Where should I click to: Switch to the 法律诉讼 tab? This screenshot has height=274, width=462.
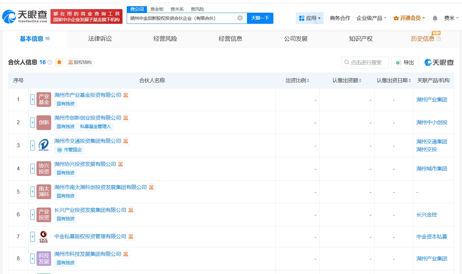tap(100, 39)
